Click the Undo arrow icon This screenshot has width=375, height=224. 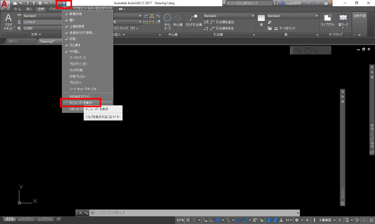(46, 3)
